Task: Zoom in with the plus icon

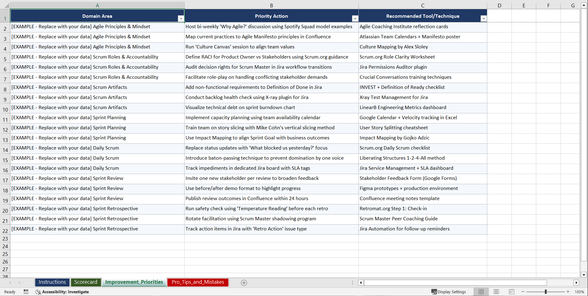Action: (x=568, y=292)
